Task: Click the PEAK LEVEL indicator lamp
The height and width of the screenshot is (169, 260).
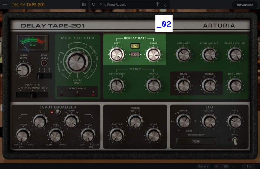Action: [x=44, y=63]
